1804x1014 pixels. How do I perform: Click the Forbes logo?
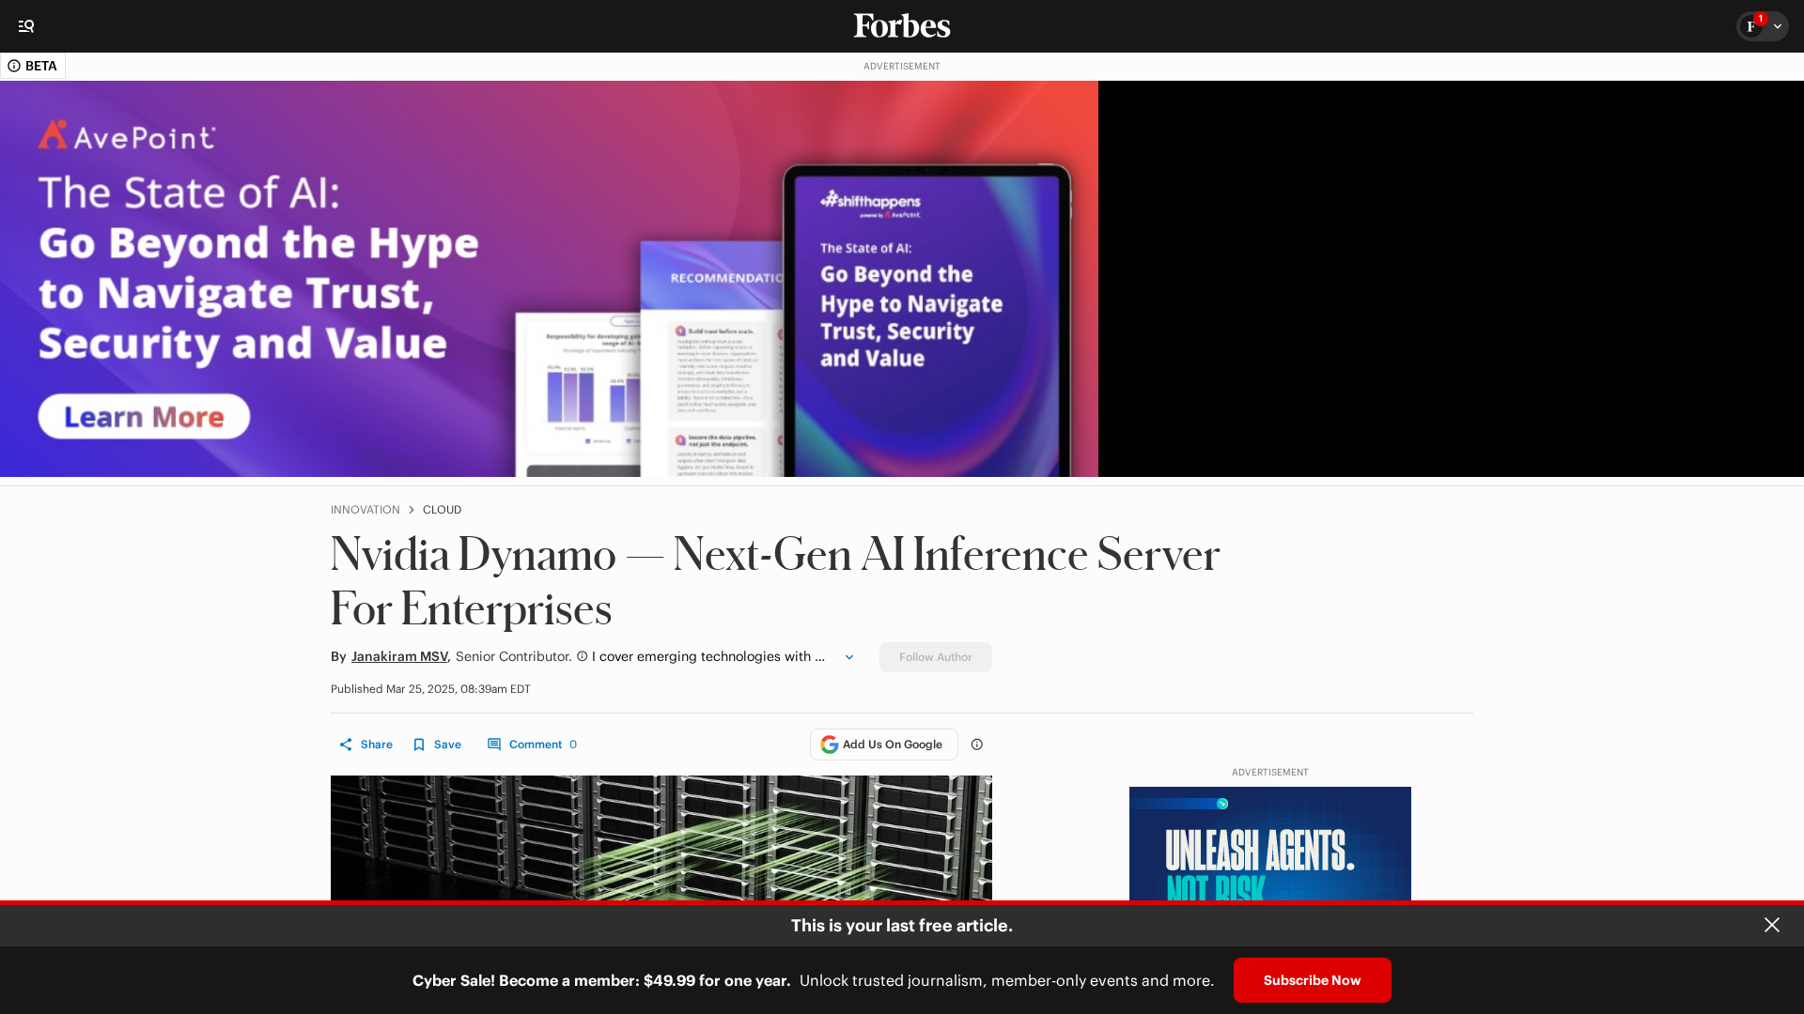coord(901,26)
